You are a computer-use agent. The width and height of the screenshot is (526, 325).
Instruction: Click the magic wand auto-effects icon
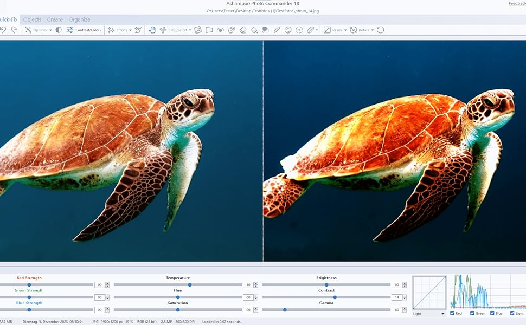pos(138,30)
